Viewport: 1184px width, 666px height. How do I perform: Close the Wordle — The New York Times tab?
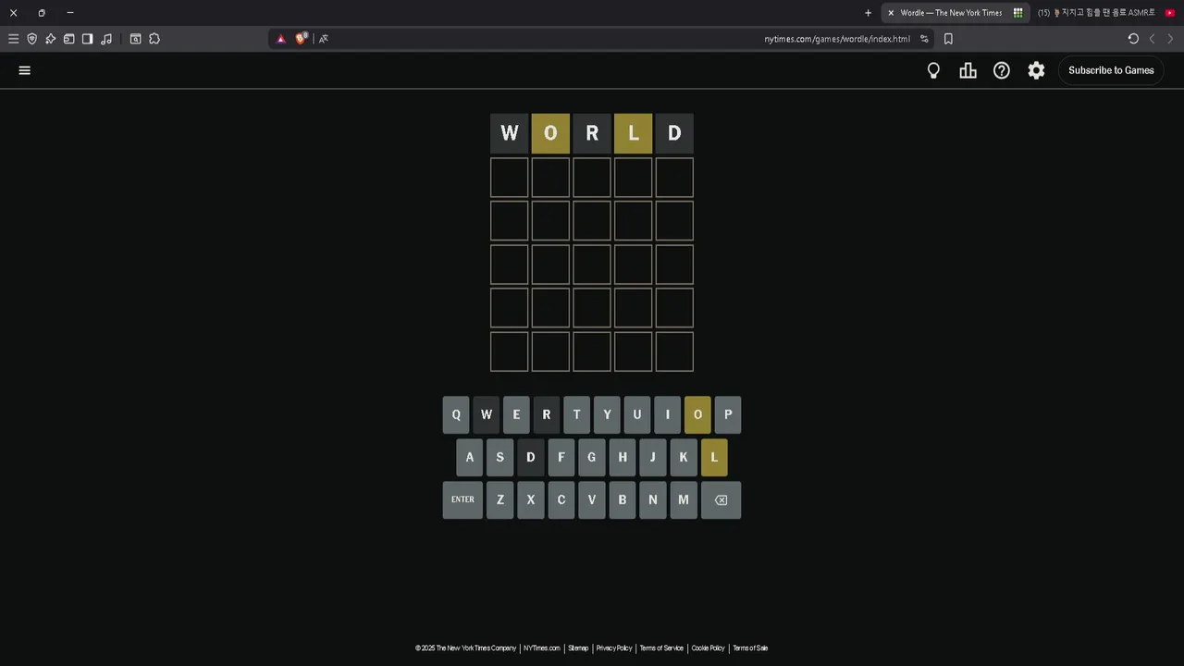(891, 13)
